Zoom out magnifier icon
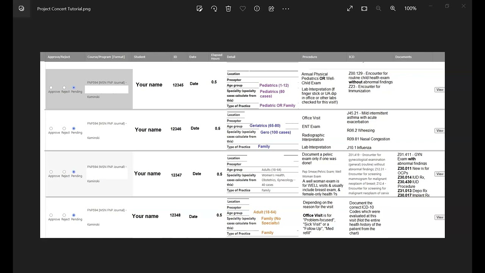This screenshot has height=273, width=485. [x=379, y=8]
